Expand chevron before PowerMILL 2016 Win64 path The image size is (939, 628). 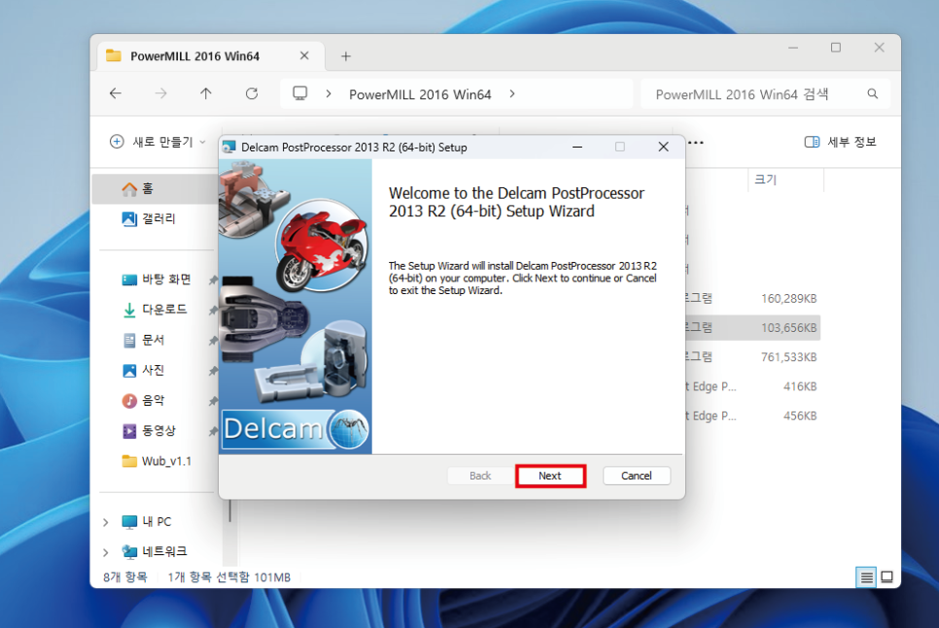click(x=329, y=94)
